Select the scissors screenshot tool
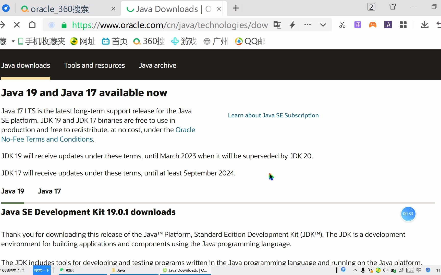The width and height of the screenshot is (441, 275). (342, 25)
